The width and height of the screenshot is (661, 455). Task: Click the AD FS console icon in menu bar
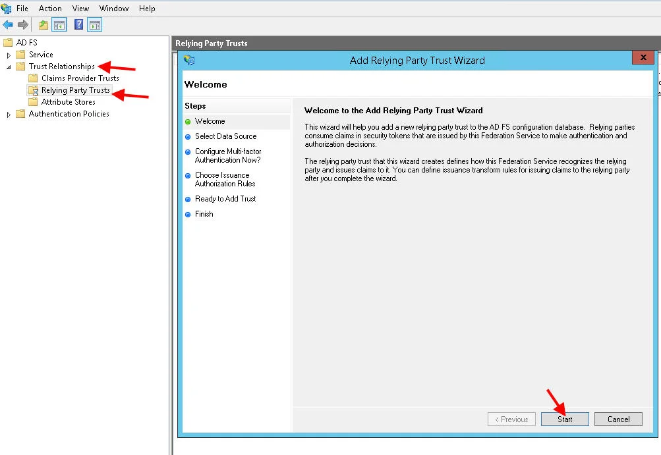pyautogui.click(x=6, y=9)
